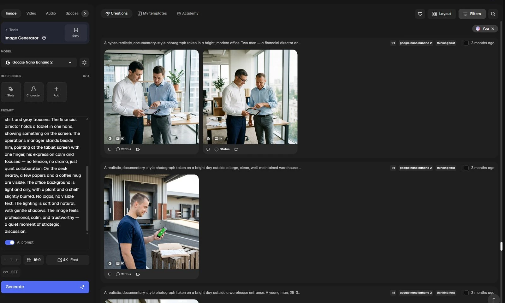The width and height of the screenshot is (505, 303).
Task: Open the warehouse man with phone thumbnail
Action: 151,222
